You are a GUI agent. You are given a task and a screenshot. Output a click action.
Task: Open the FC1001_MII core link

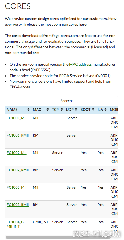click(x=16, y=118)
